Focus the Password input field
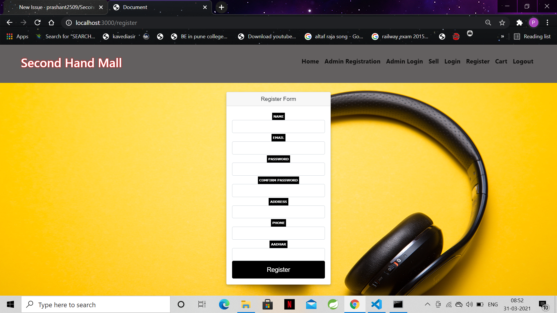Image resolution: width=557 pixels, height=313 pixels. tap(278, 169)
